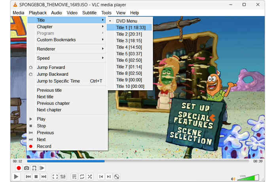Click the frame-by-frame button
This screenshot has height=182, width=277.
pos(42,168)
